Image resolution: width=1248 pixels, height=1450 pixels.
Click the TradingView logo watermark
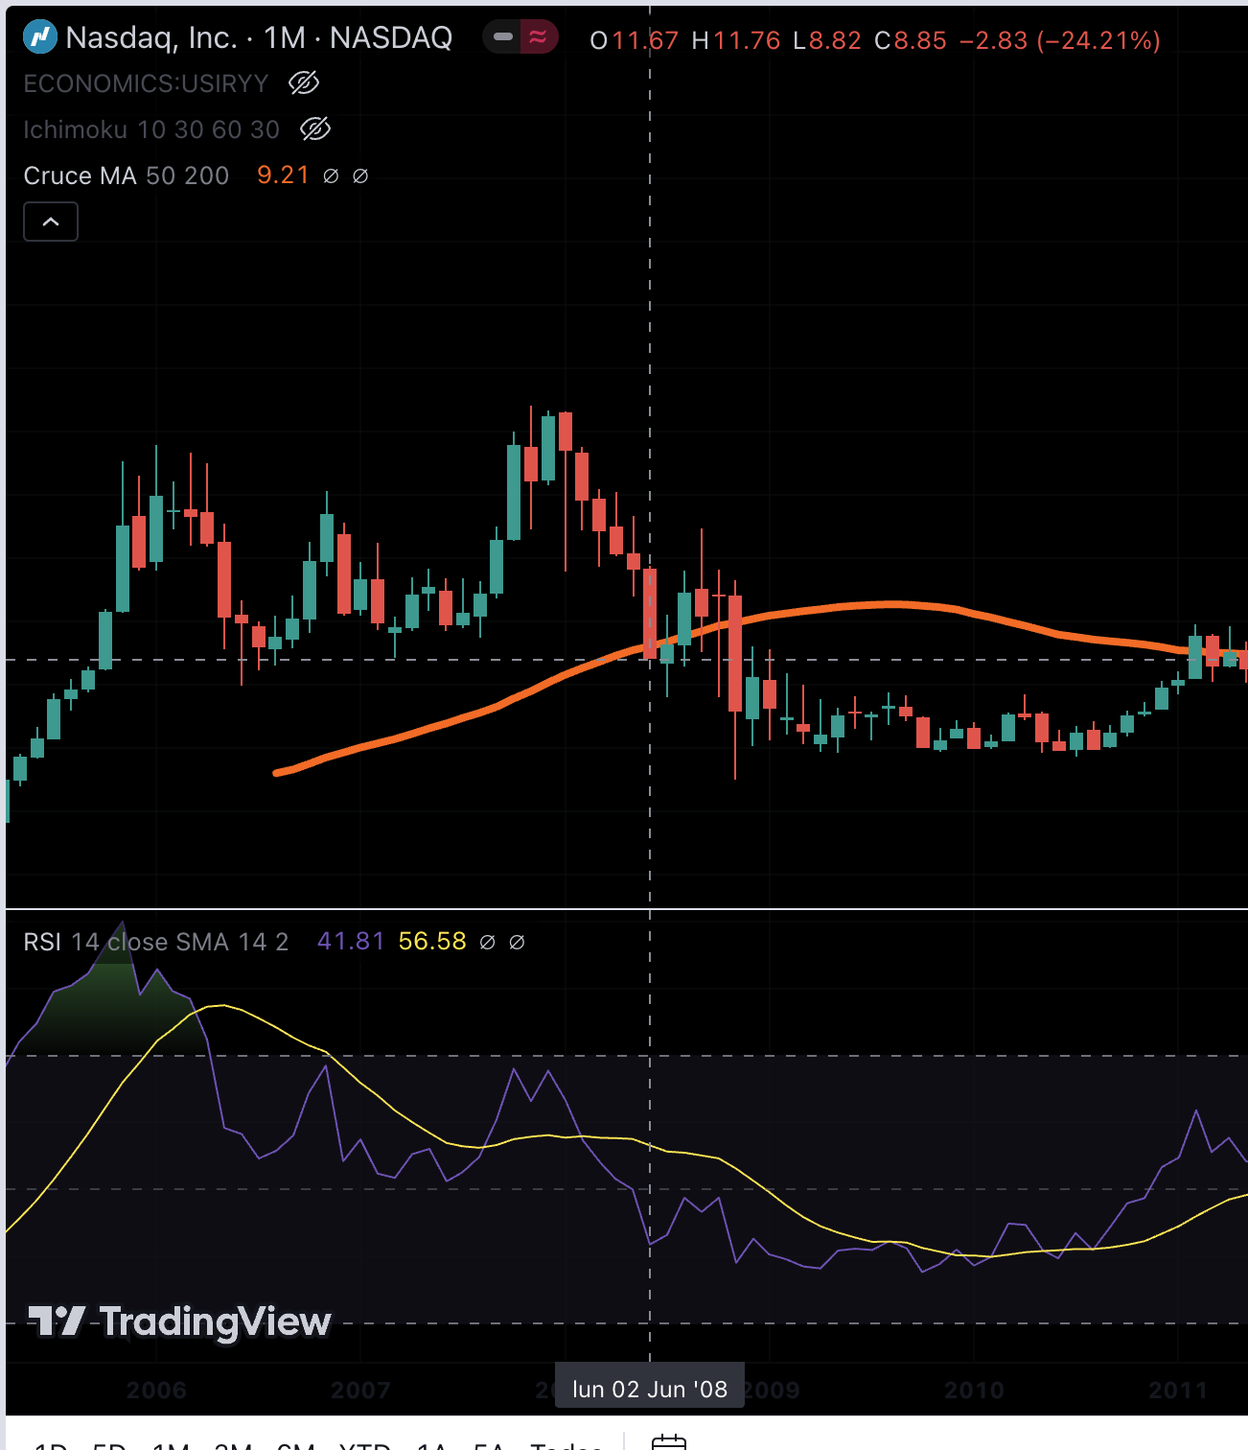179,1321
